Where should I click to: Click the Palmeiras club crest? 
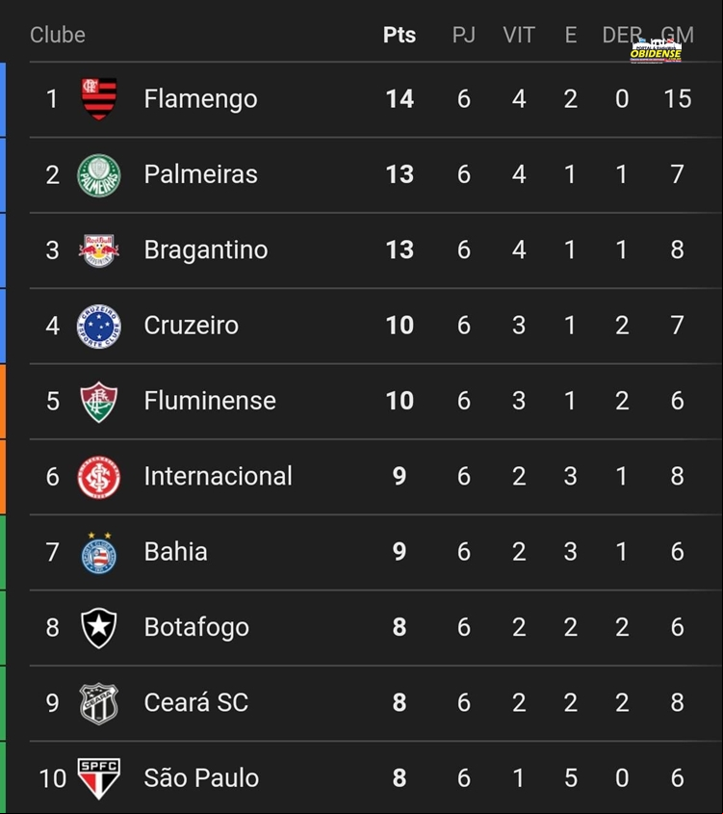(99, 175)
